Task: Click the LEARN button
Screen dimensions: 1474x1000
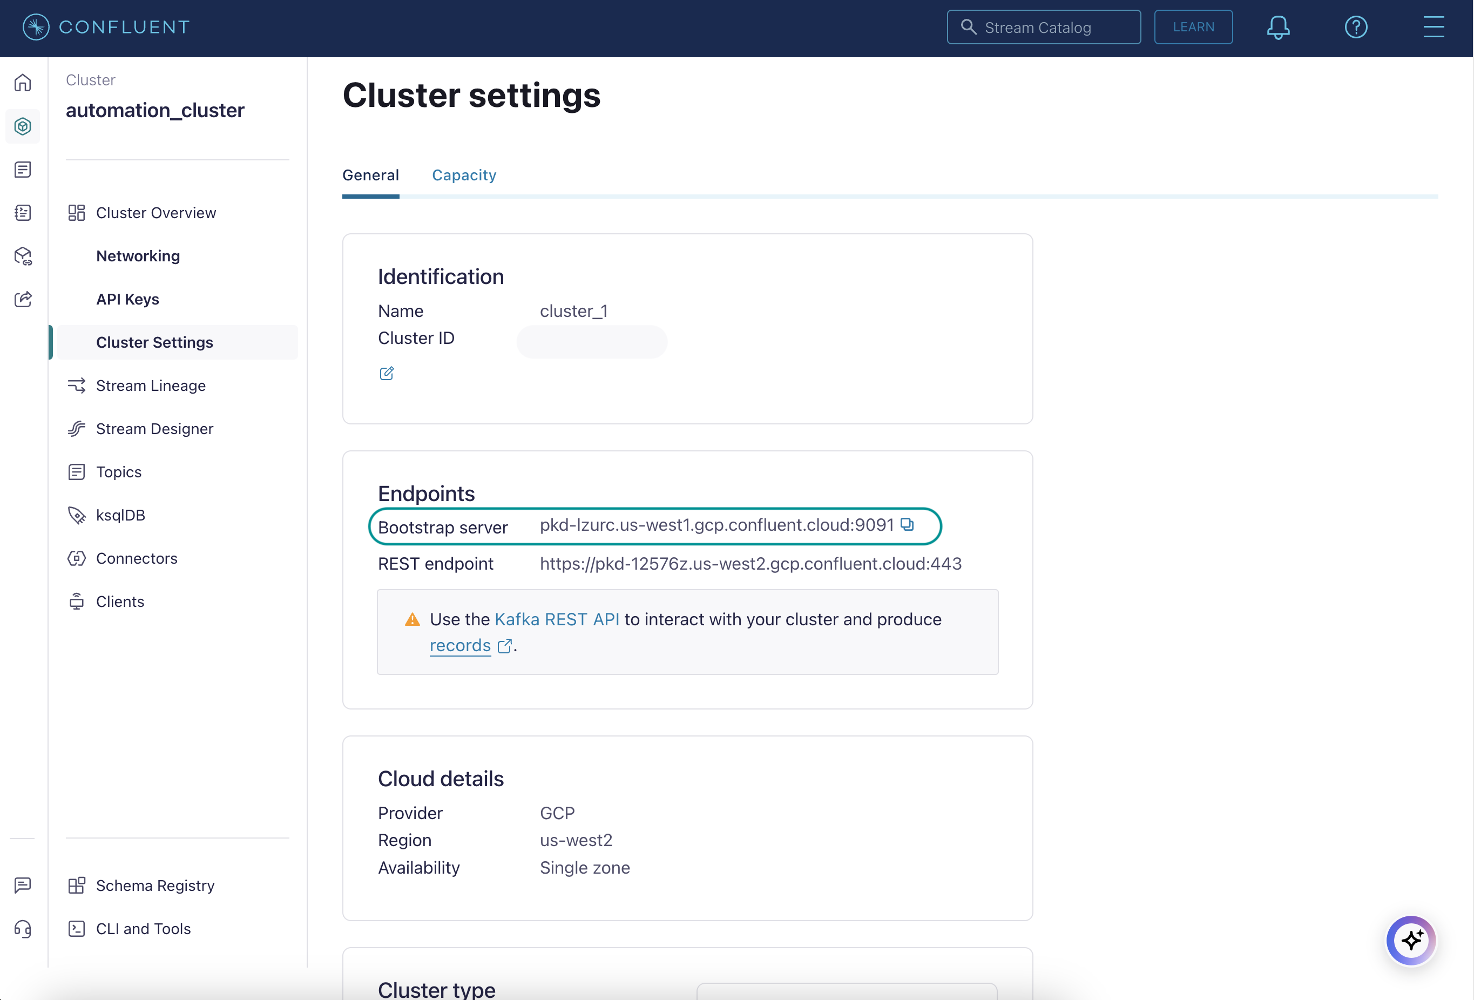Action: [x=1193, y=26]
